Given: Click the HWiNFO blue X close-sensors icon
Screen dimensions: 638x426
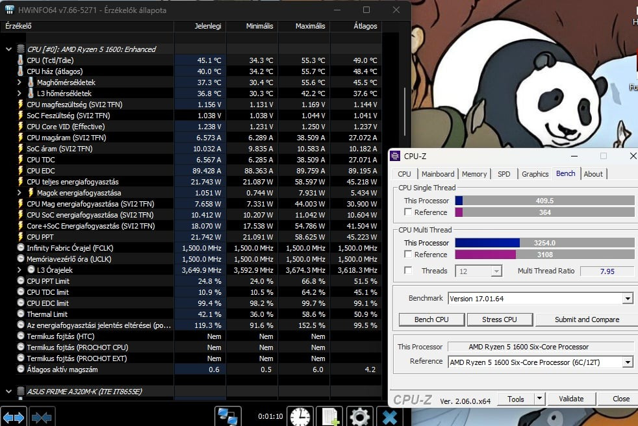Looking at the screenshot, I should (x=389, y=417).
